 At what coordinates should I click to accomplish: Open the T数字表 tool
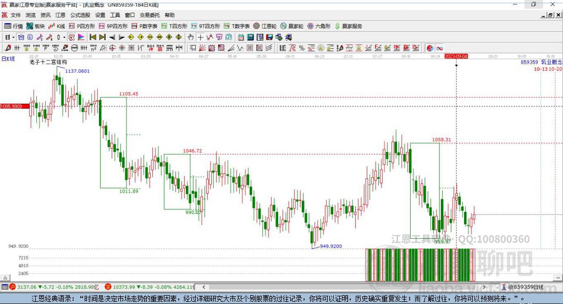[x=236, y=26]
